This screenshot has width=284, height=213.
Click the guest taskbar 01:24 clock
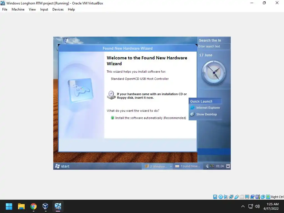(x=220, y=166)
